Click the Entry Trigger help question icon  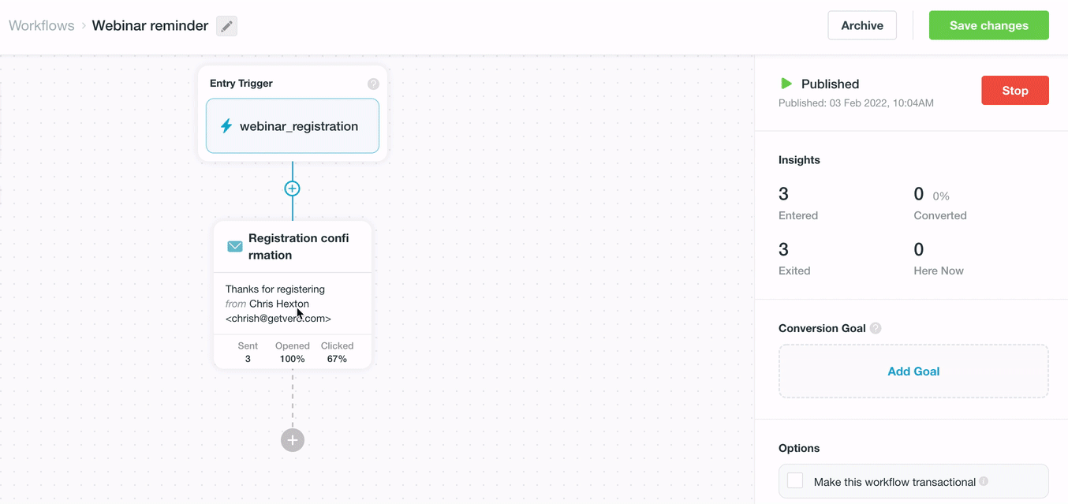pyautogui.click(x=373, y=84)
